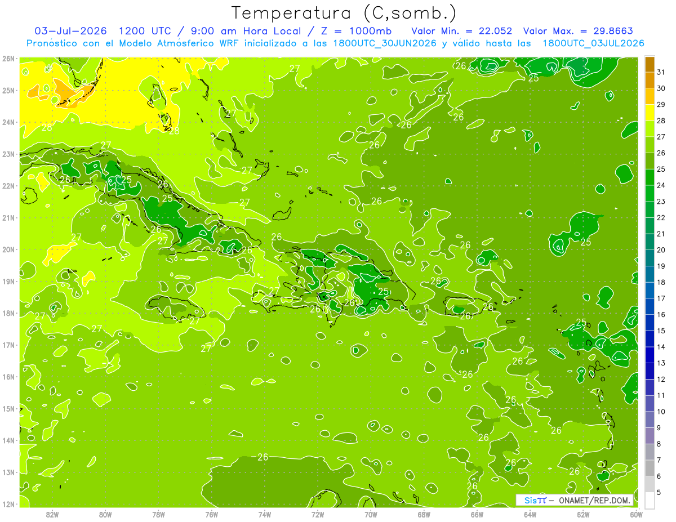Click the 17N latitude axis label

(8, 345)
